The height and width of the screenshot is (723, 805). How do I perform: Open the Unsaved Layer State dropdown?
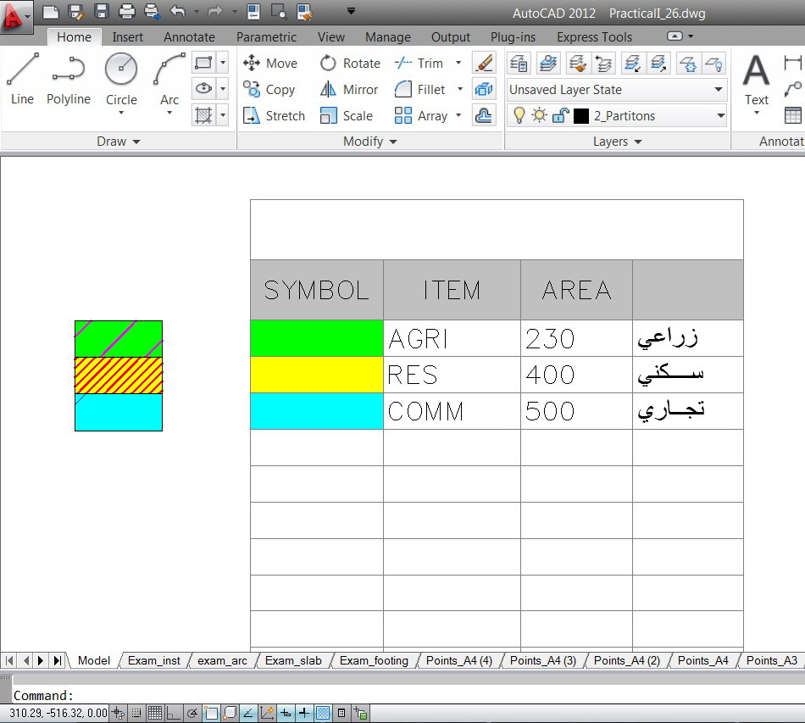pyautogui.click(x=717, y=90)
